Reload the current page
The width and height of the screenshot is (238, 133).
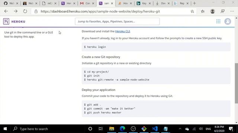(25, 11)
